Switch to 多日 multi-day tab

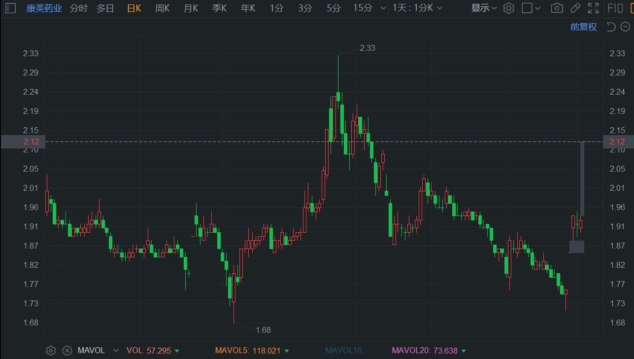point(105,8)
